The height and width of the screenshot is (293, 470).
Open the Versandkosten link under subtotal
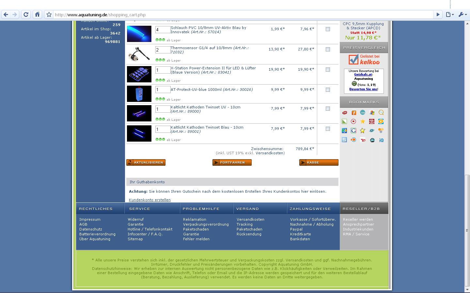(270, 153)
